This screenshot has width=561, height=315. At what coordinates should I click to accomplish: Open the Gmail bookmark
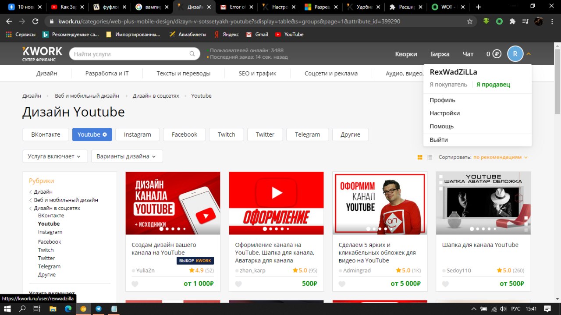pos(257,34)
